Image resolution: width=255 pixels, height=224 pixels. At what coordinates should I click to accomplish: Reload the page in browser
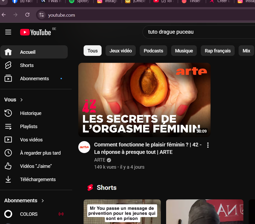(27, 15)
